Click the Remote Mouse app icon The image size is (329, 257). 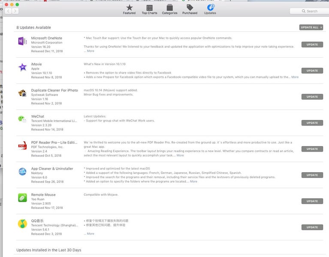click(22, 198)
